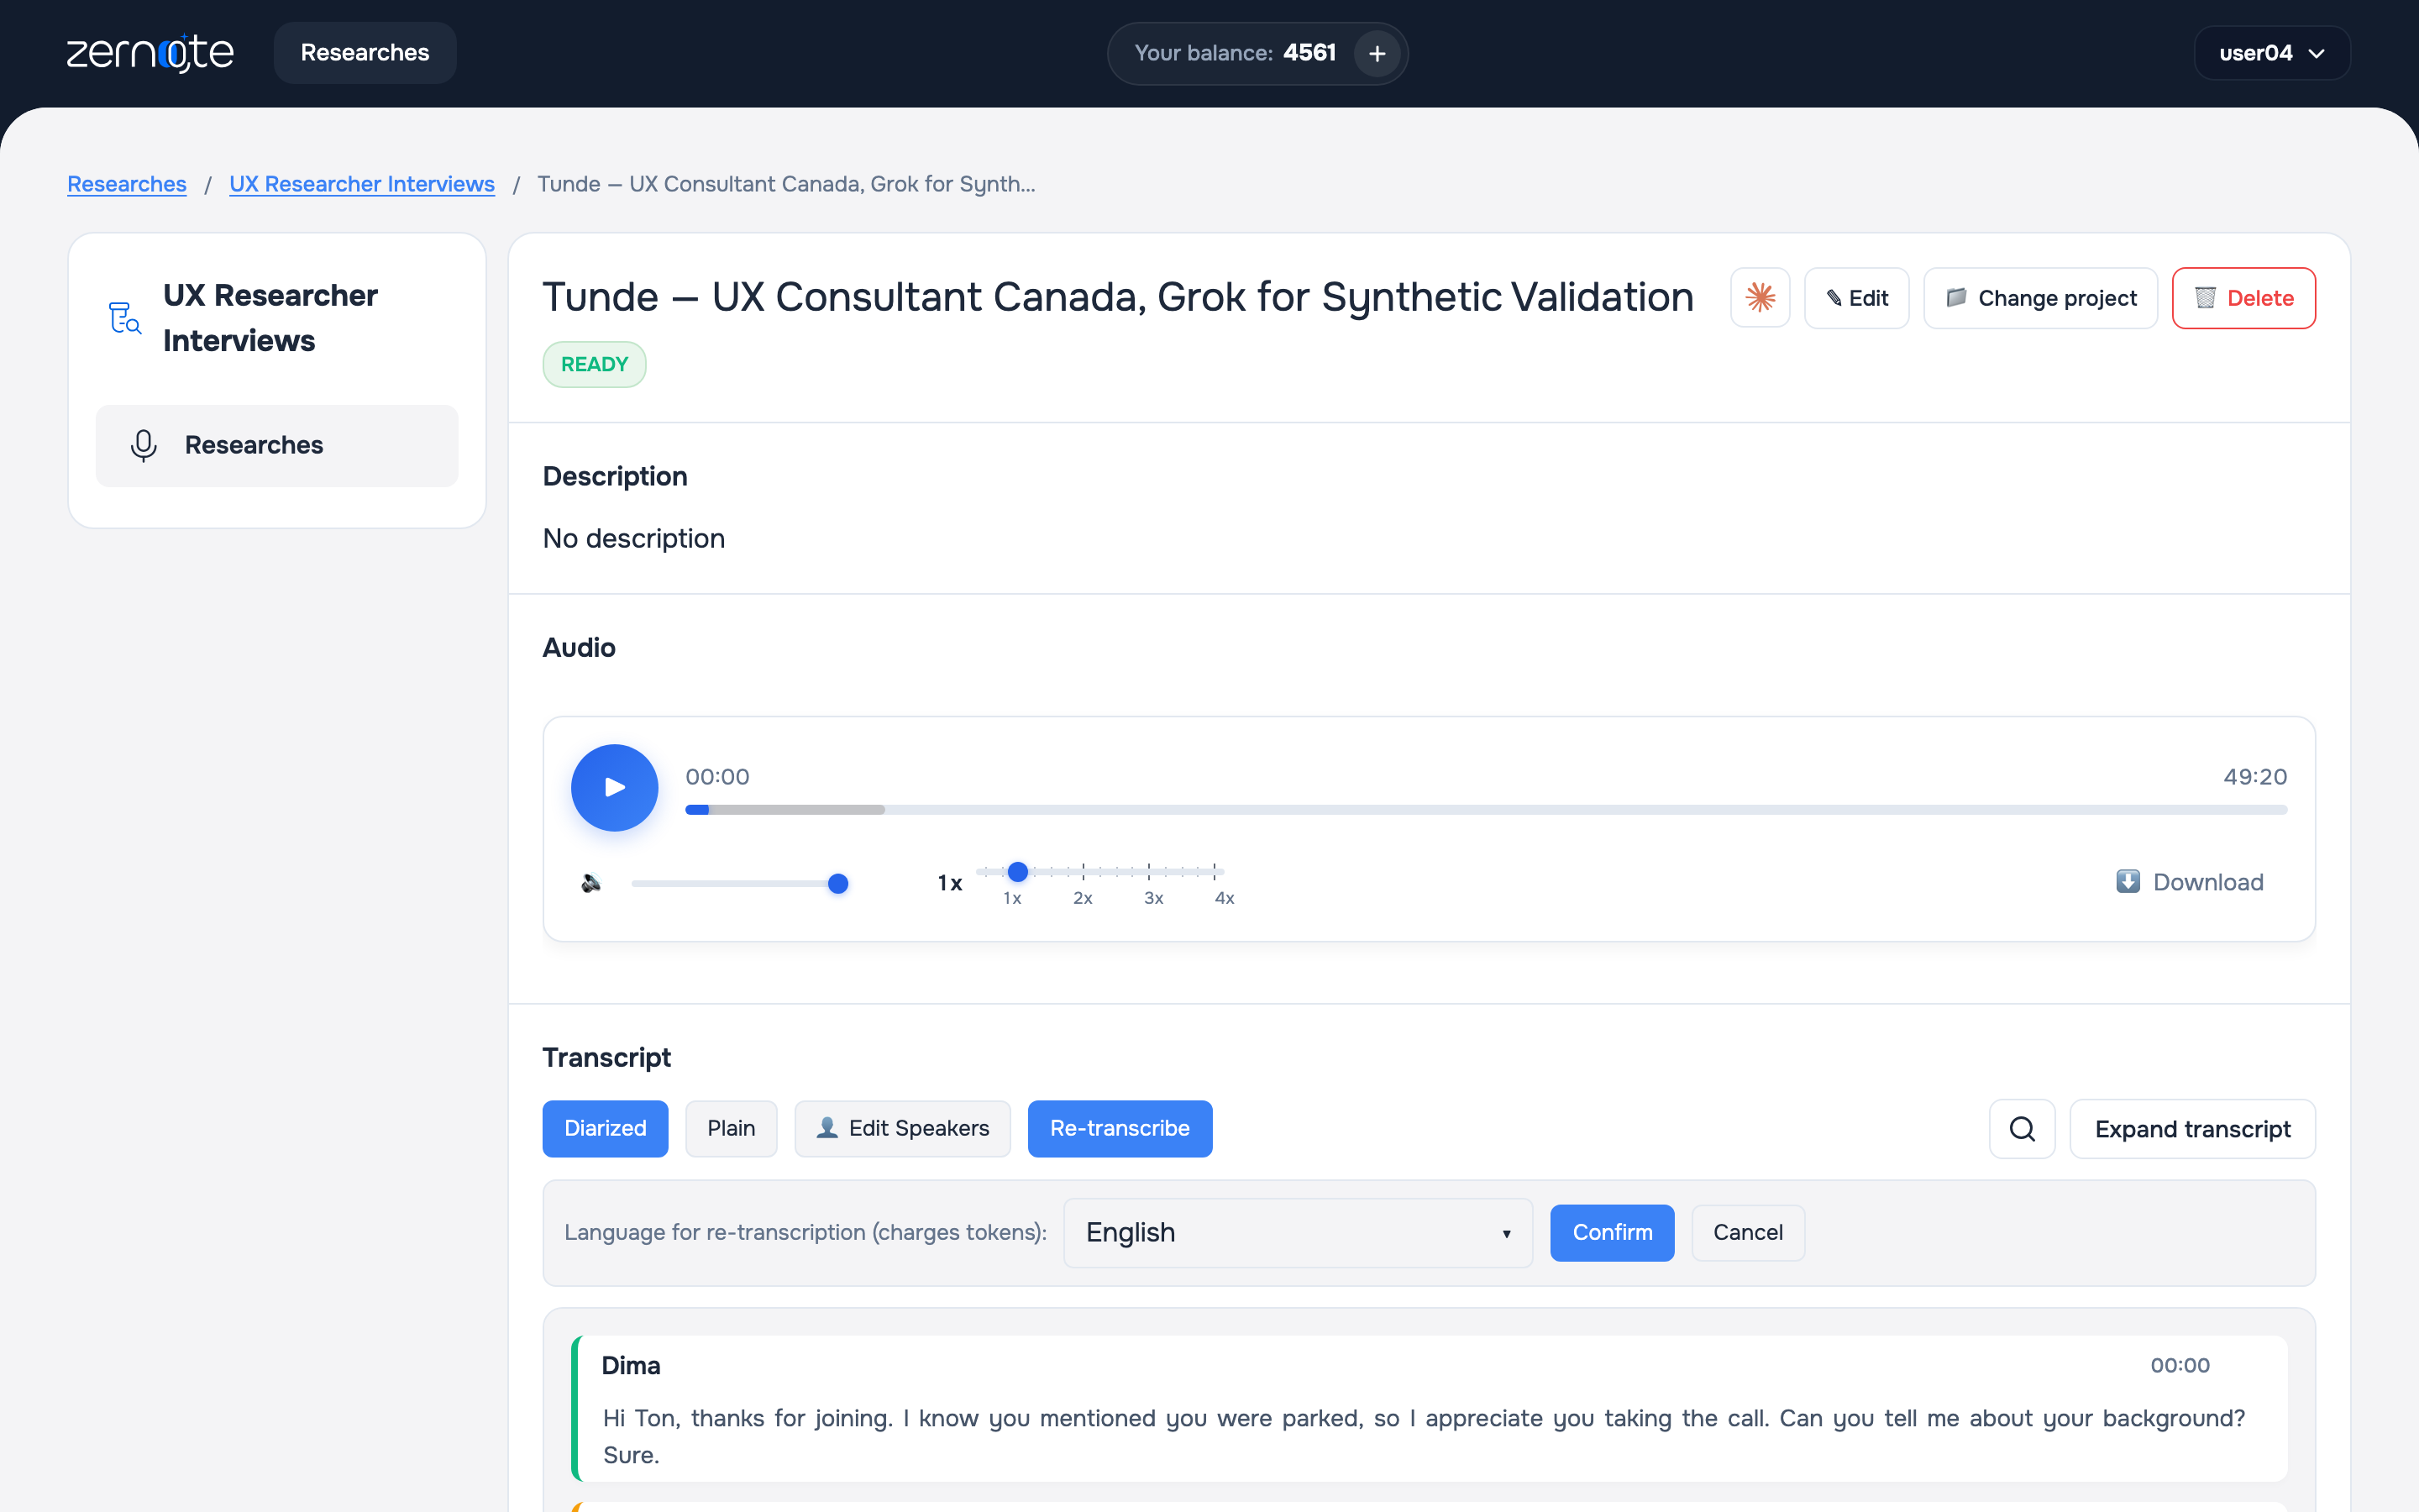Viewport: 2419px width, 1512px height.
Task: Click Change project button
Action: click(x=2040, y=298)
